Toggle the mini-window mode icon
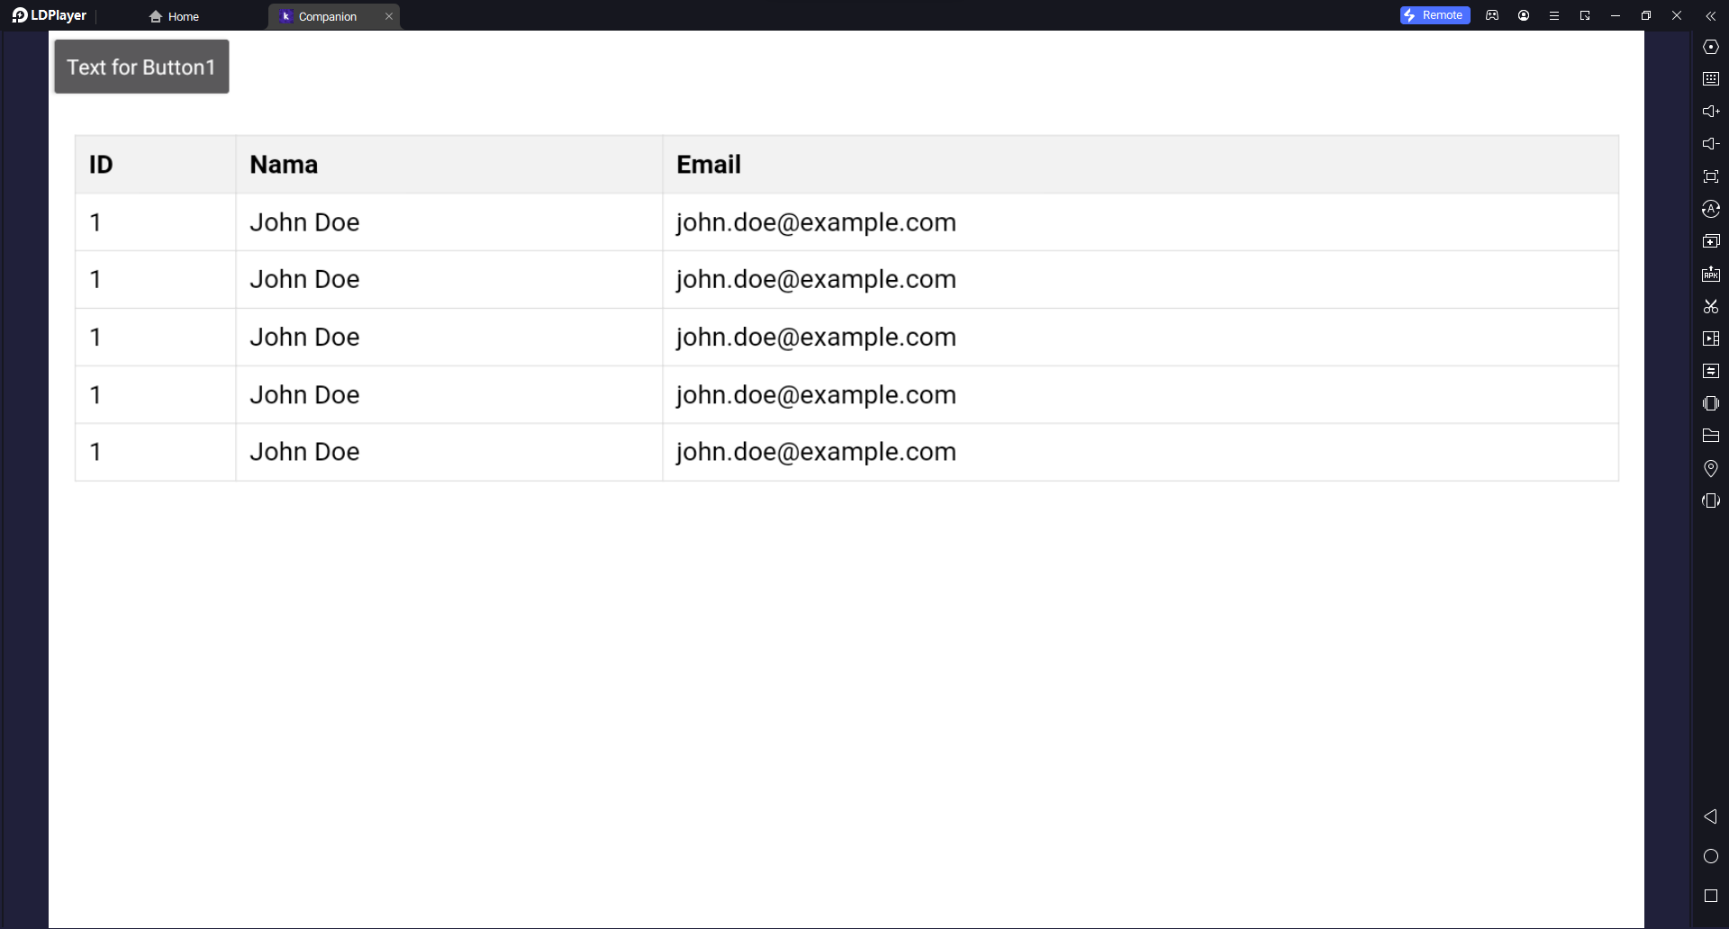The image size is (1729, 929). [x=1585, y=16]
